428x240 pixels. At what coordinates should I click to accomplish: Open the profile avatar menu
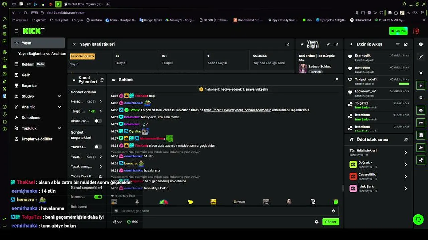pyautogui.click(x=416, y=31)
